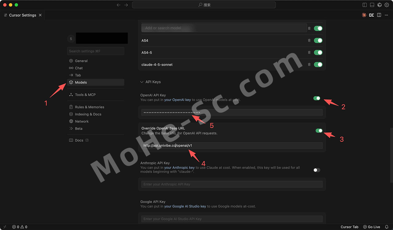Screen dimensions: 393x230
Task: Click trash icon next to claude-4-5-sonnet
Action: tap(309, 65)
